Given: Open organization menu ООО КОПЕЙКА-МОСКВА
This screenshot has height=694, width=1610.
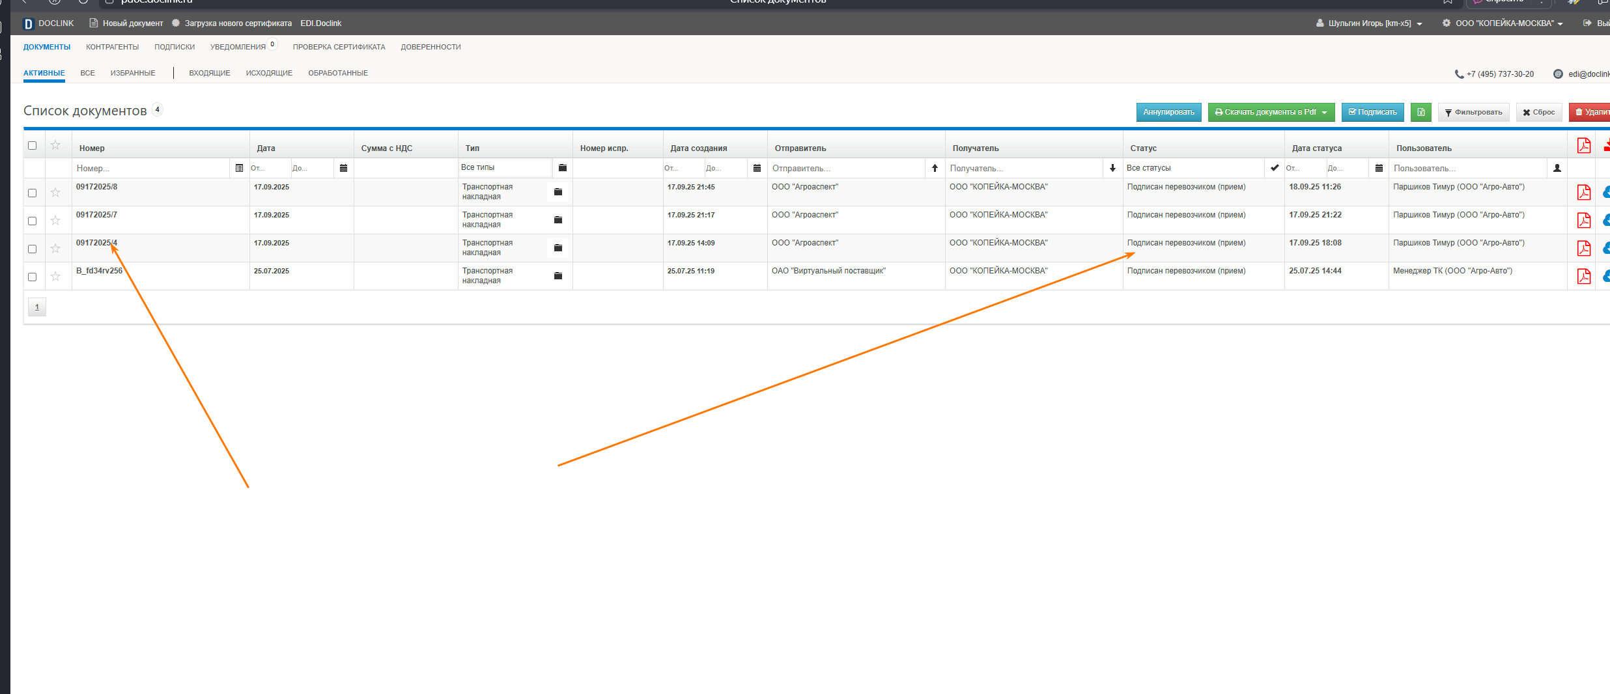Looking at the screenshot, I should [1503, 23].
